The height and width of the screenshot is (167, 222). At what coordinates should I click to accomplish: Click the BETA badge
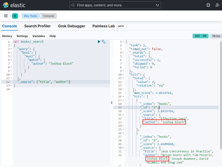pos(121,26)
